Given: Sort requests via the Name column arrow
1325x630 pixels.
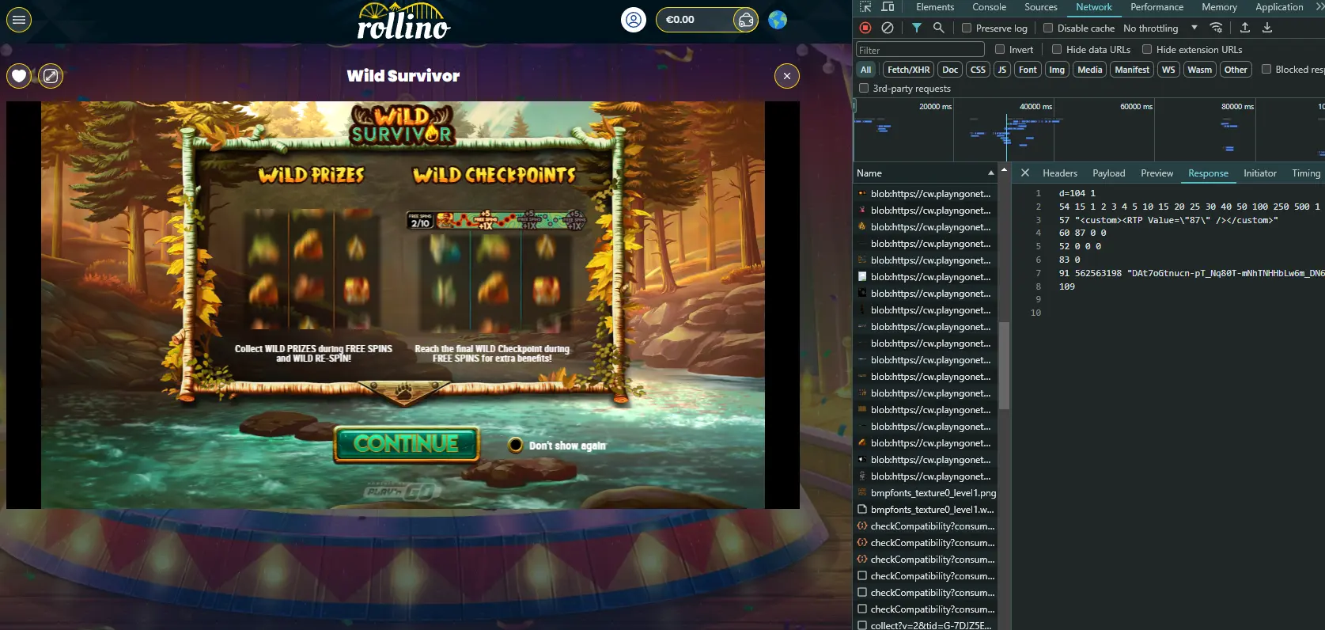Looking at the screenshot, I should click(x=990, y=173).
